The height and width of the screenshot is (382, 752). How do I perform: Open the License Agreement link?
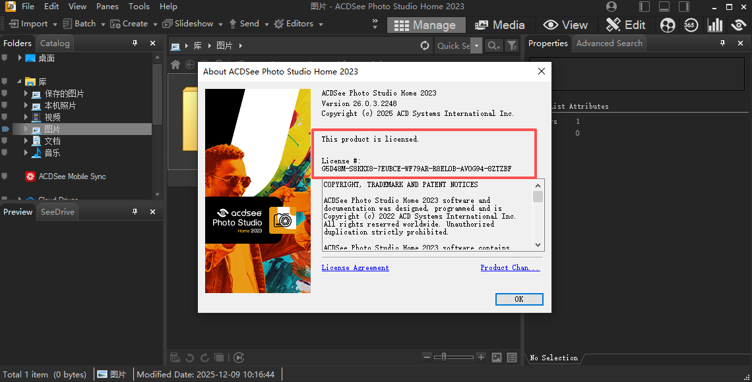pyautogui.click(x=355, y=268)
